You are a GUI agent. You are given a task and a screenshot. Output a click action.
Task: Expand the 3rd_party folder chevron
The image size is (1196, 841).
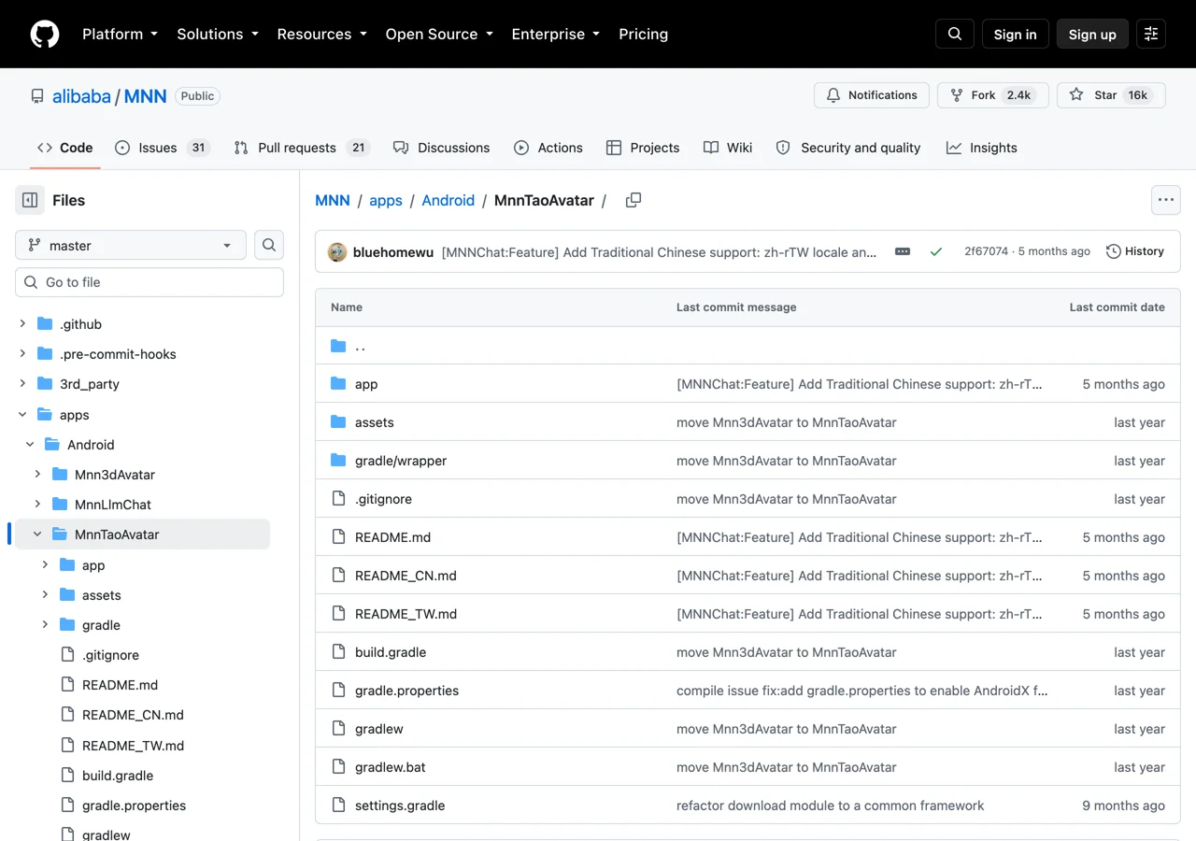22,384
